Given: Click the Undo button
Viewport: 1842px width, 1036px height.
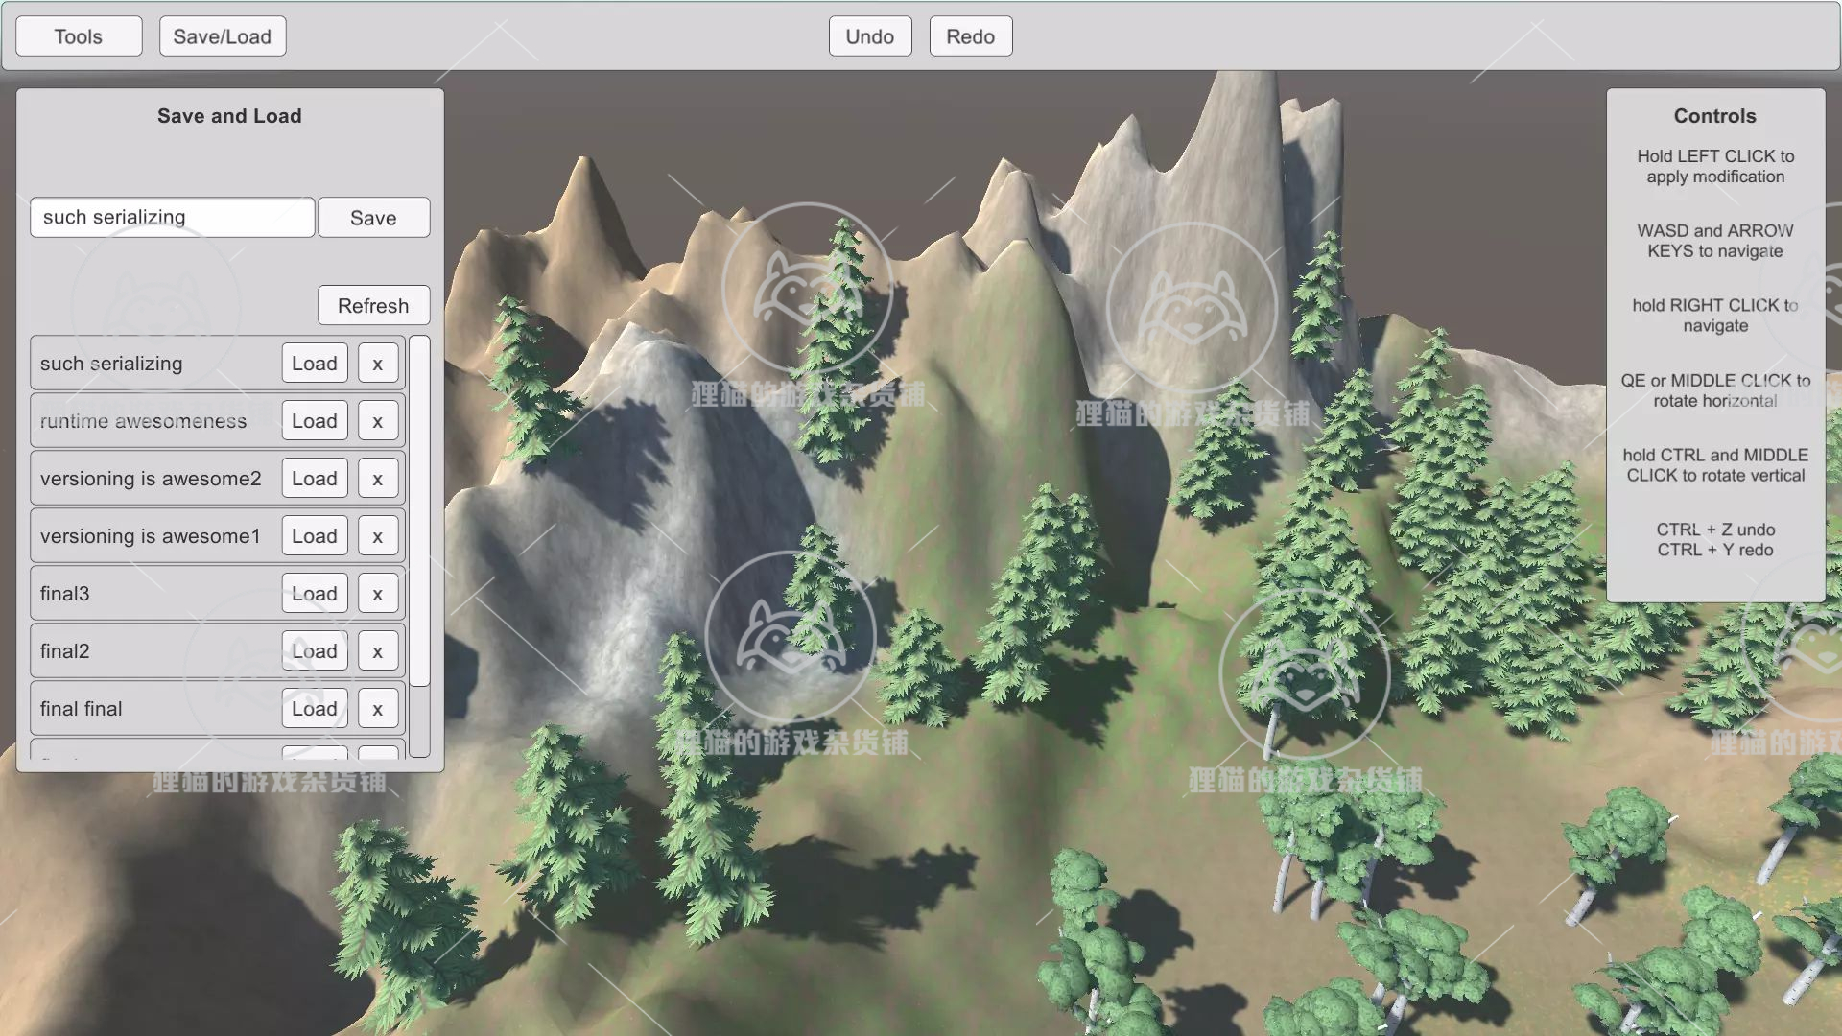Looking at the screenshot, I should [870, 36].
